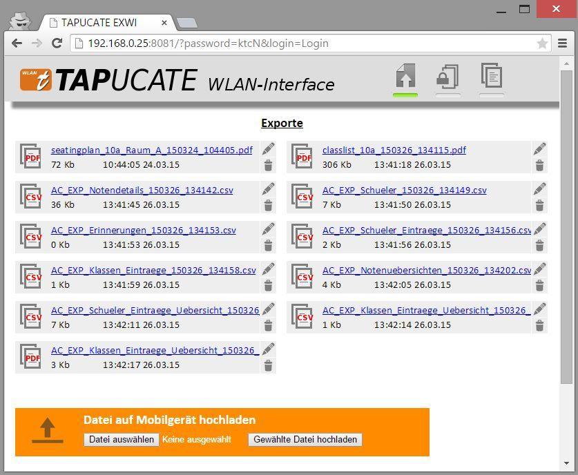The image size is (578, 475).
Task: Bookmark this page with star icon
Action: pyautogui.click(x=542, y=43)
